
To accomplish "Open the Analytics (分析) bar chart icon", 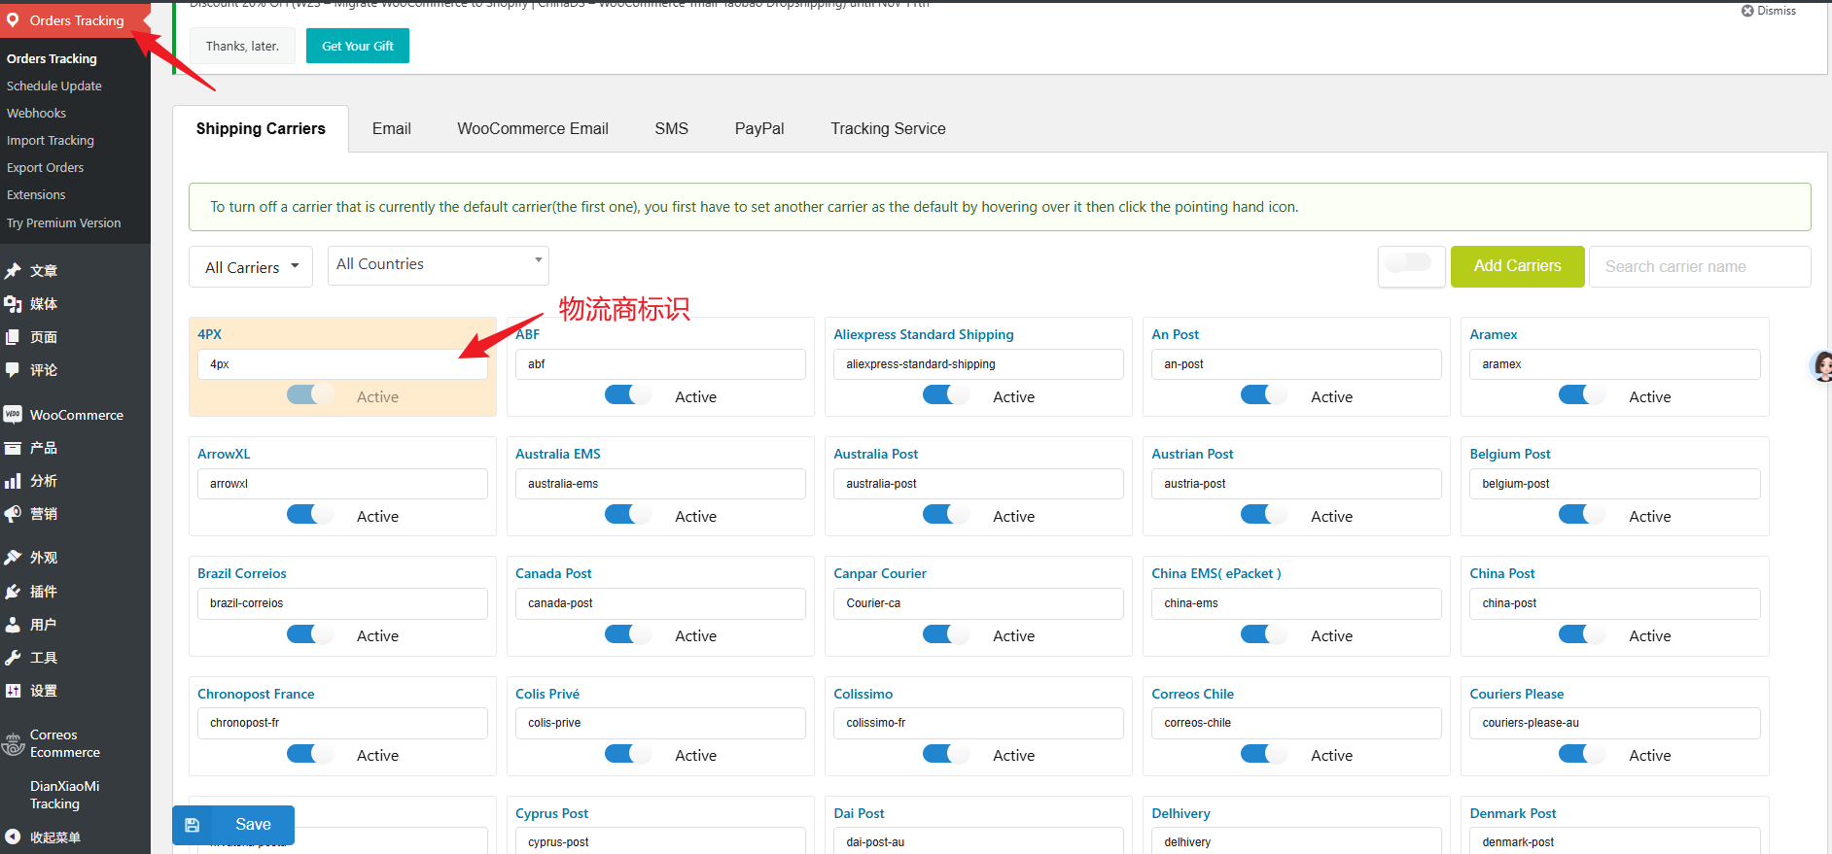I will click(x=13, y=481).
